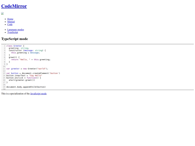Viewport: 195px width, 146px height.
Task: Click 'button.innerText = "Say Hello"' line
Action: [x=24, y=75]
